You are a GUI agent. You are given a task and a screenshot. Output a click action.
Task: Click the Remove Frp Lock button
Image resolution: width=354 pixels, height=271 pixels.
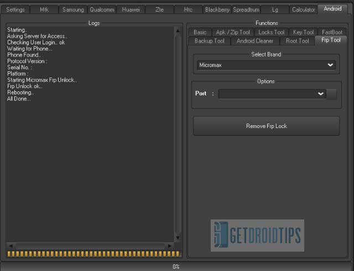[267, 126]
